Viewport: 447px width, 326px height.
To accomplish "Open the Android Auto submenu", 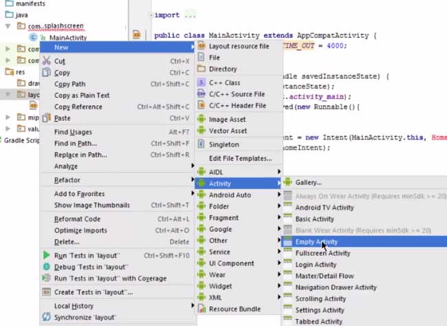I will click(x=239, y=195).
